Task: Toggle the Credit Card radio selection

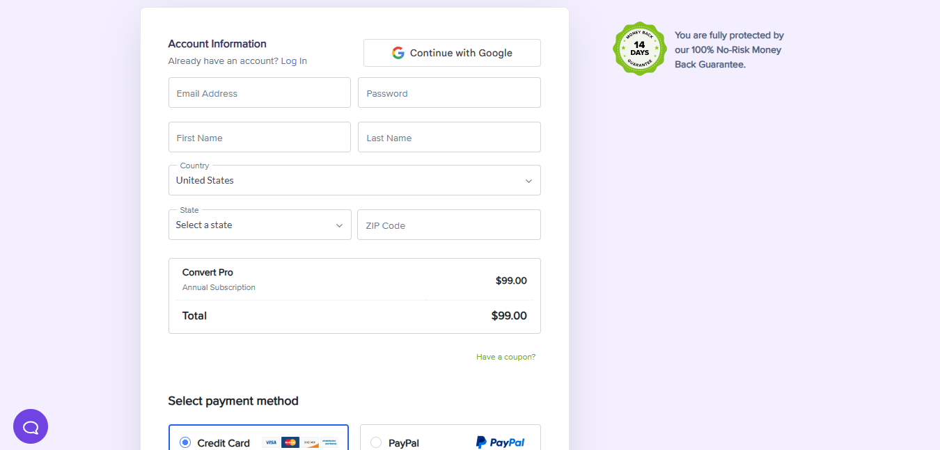Action: click(185, 442)
